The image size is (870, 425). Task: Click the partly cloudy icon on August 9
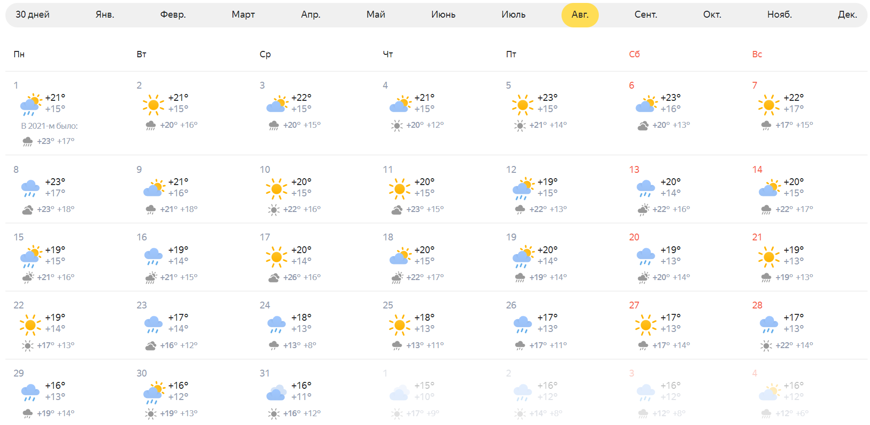pos(154,188)
